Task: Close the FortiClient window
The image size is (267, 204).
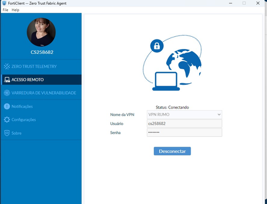Action: [258, 3]
